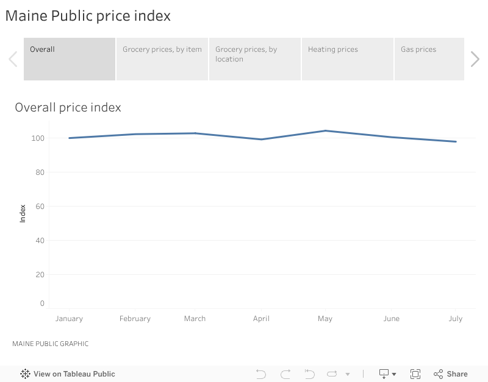The height and width of the screenshot is (382, 488).
Task: Click the refresh data icon
Action: tap(332, 374)
